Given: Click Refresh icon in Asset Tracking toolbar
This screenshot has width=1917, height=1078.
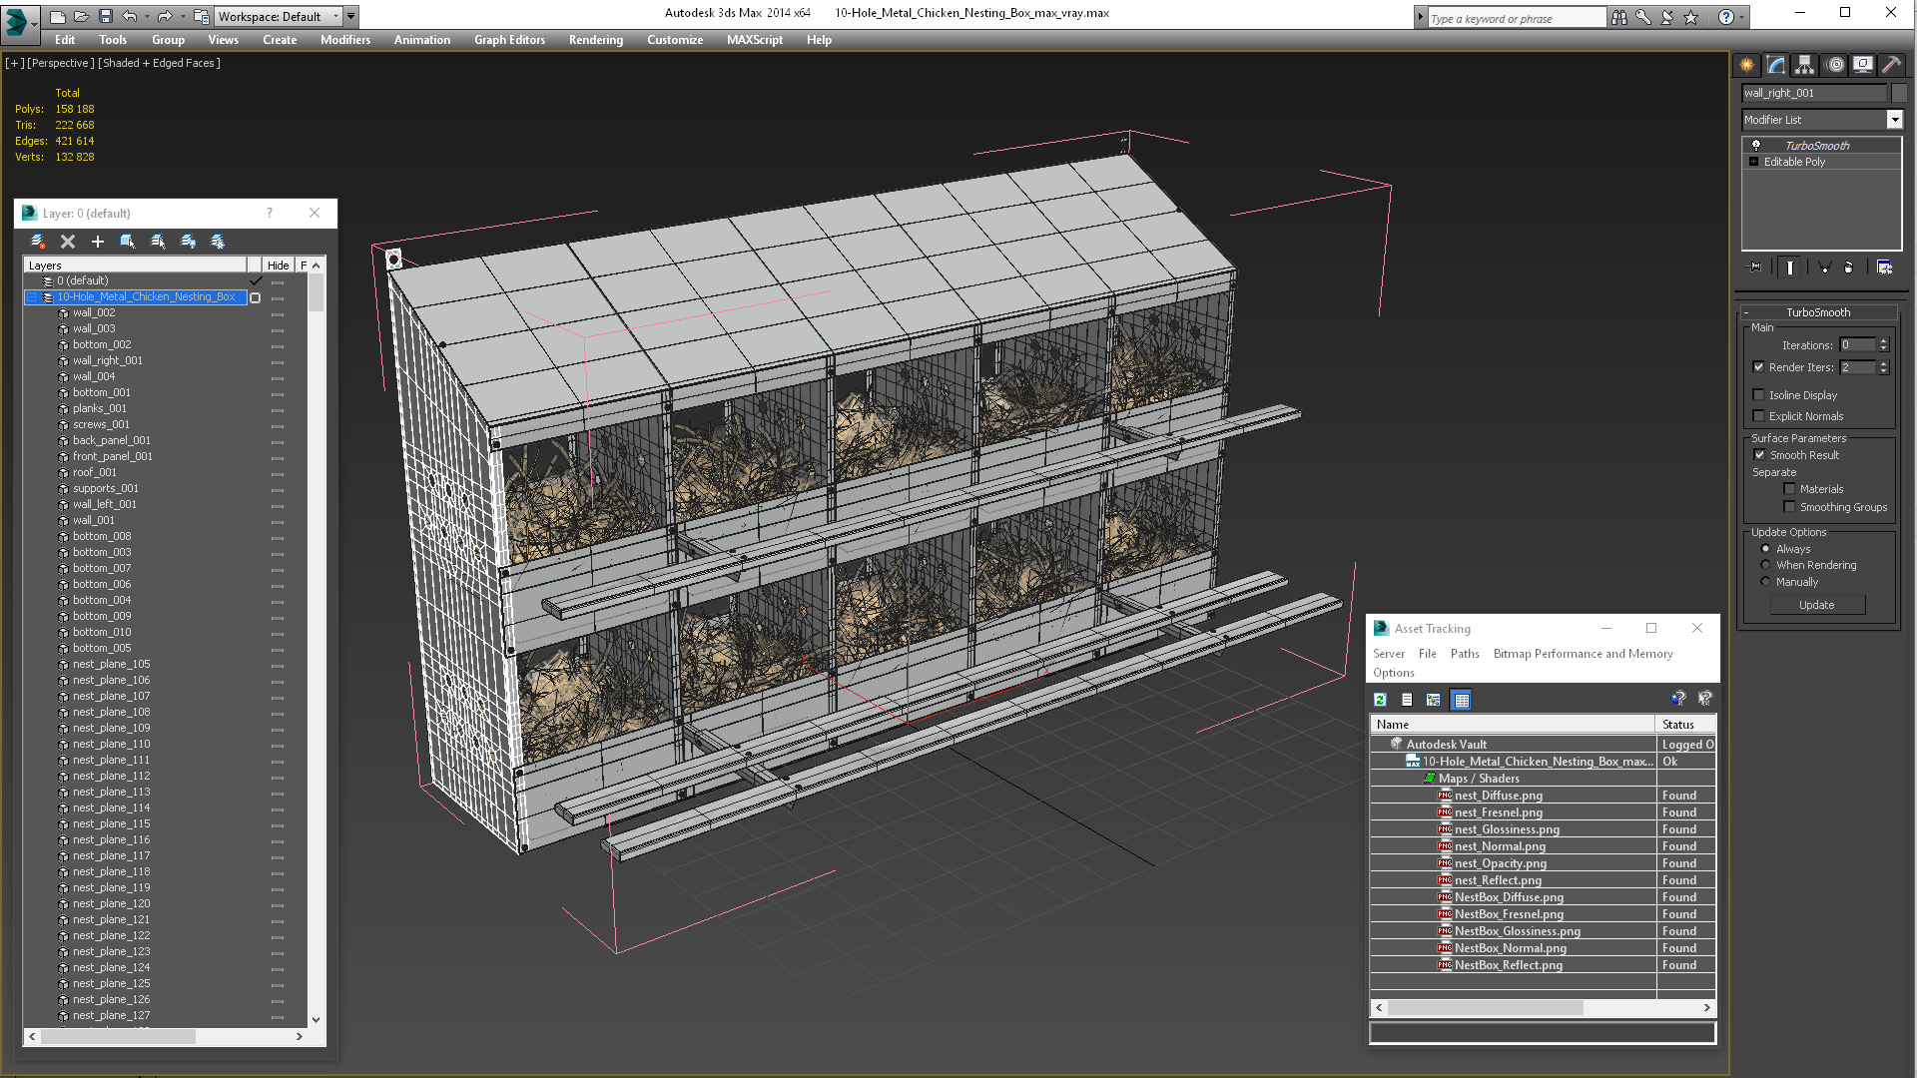Looking at the screenshot, I should coord(1380,700).
